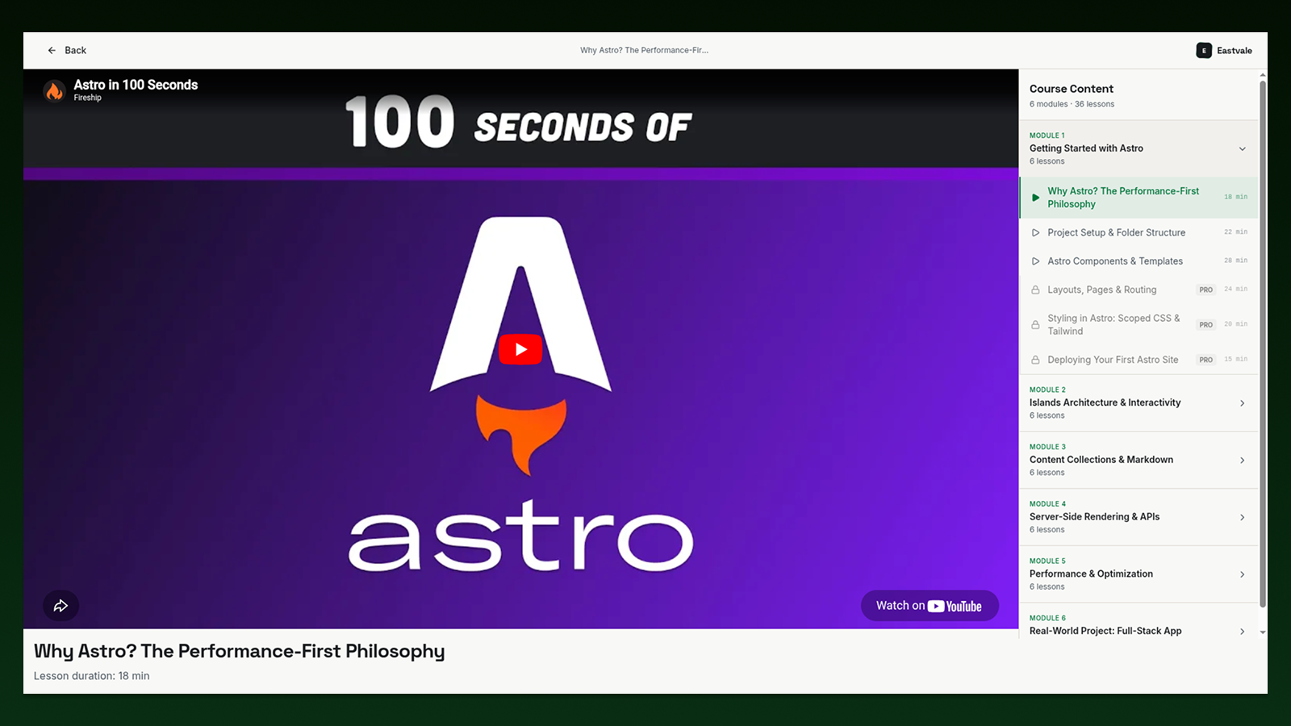Screen dimensions: 1291x726
Task: Click the Back arrow icon
Action: point(52,50)
